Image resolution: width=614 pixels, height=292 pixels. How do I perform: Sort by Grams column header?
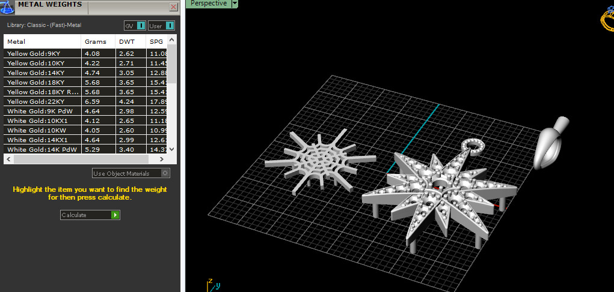click(x=98, y=42)
